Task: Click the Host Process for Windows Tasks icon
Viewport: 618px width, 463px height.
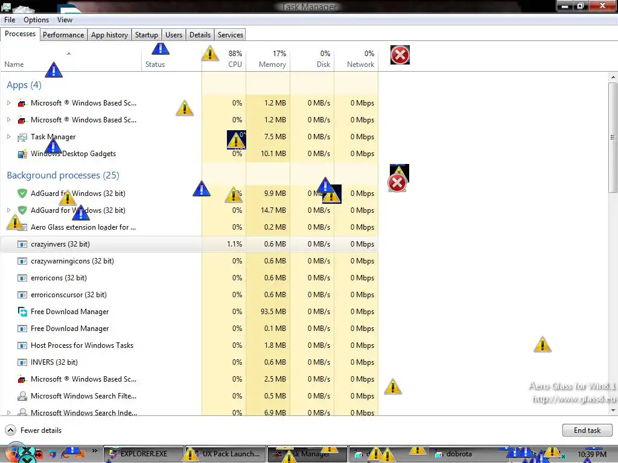Action: tap(22, 345)
